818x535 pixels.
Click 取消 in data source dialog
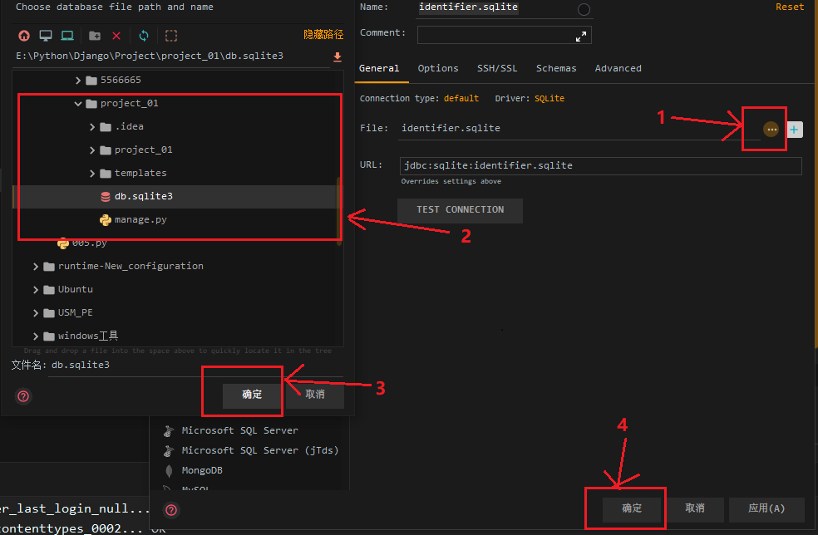click(694, 508)
